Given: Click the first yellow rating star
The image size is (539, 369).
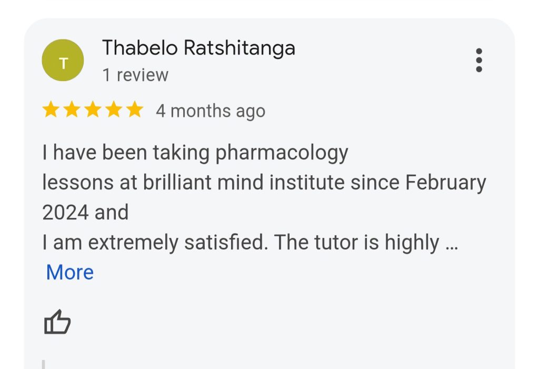Looking at the screenshot, I should 51,110.
